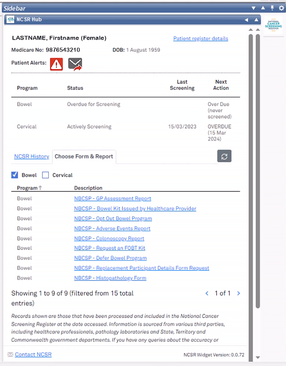The width and height of the screenshot is (286, 366).
Task: Click the Cervical row in status table
Action: (126, 133)
